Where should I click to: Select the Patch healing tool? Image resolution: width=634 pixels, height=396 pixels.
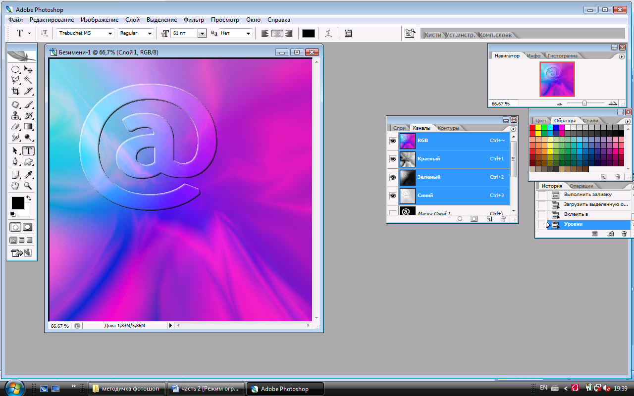[x=15, y=105]
